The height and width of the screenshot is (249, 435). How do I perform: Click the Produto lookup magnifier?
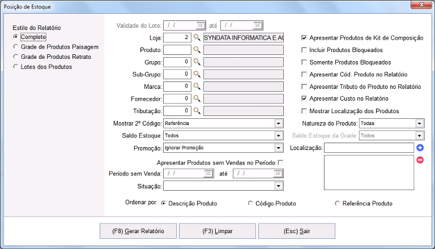[x=197, y=50]
